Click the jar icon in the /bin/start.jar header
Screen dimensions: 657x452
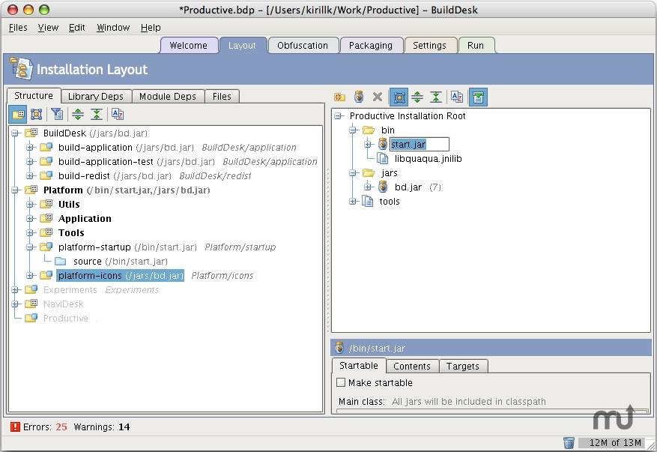[x=340, y=348]
